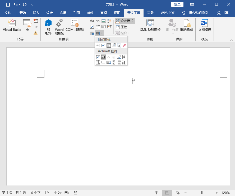Start recording a macro
Screen dimensions: 235x196
[36, 21]
